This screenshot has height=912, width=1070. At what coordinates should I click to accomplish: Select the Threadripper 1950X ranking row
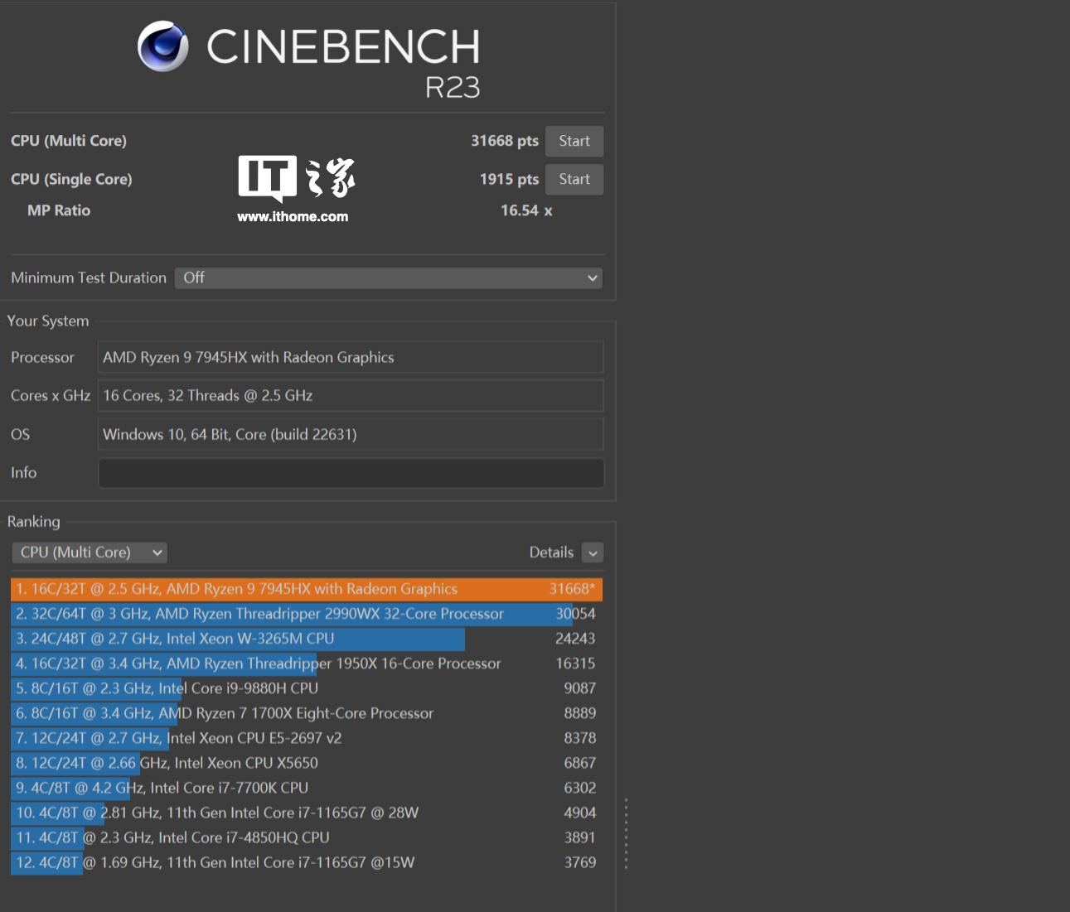click(x=306, y=663)
